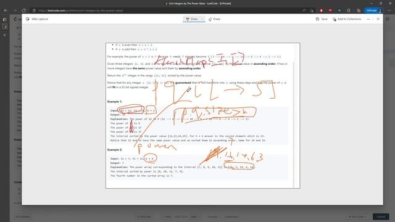Open a new tab with plus icon
This screenshot has width=395, height=222.
pos(4,35)
